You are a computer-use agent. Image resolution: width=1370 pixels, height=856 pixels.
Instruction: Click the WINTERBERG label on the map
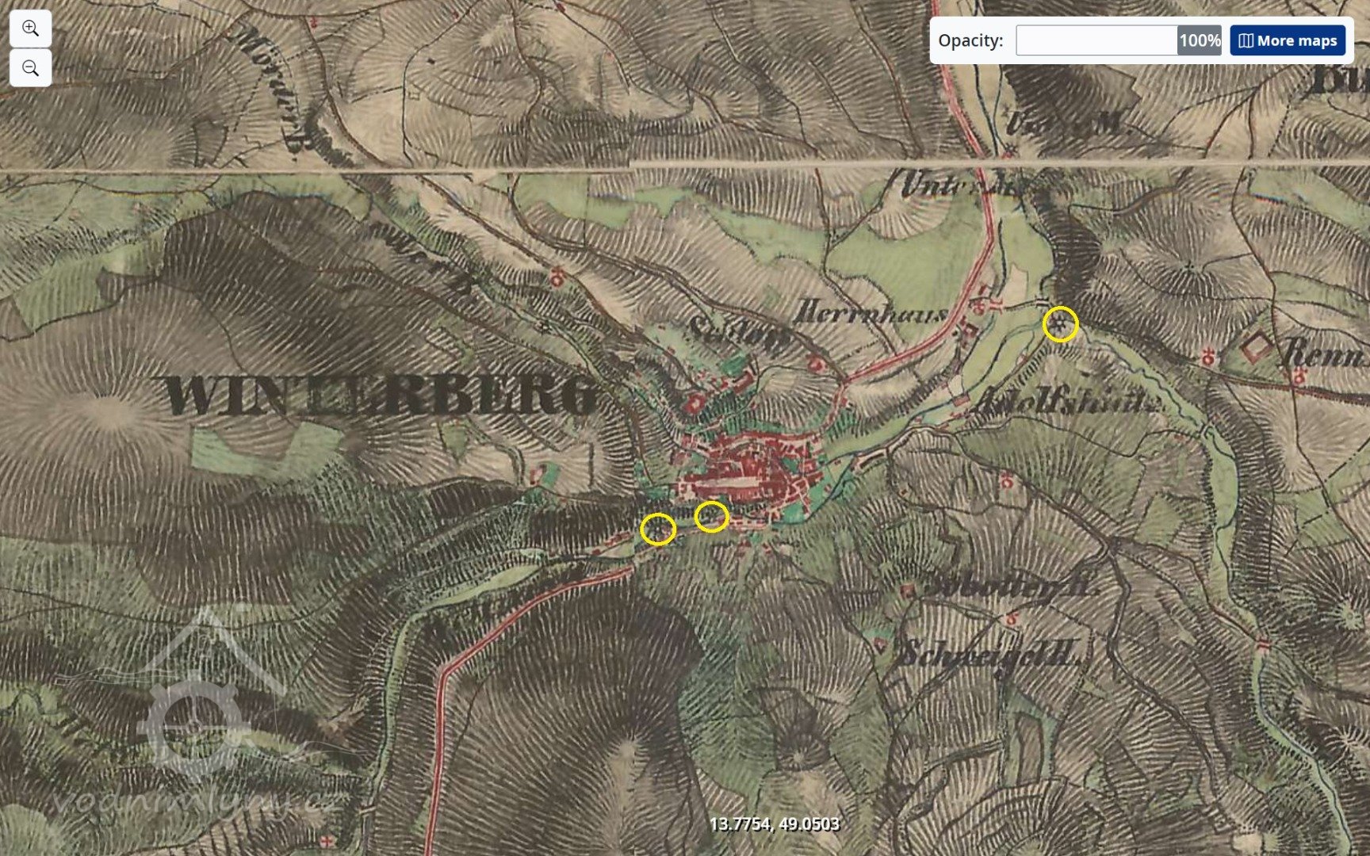pyautogui.click(x=381, y=395)
